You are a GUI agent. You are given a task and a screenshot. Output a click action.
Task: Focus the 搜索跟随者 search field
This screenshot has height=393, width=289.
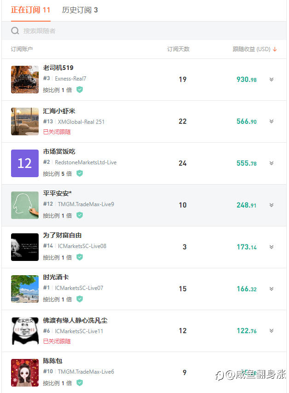click(144, 31)
